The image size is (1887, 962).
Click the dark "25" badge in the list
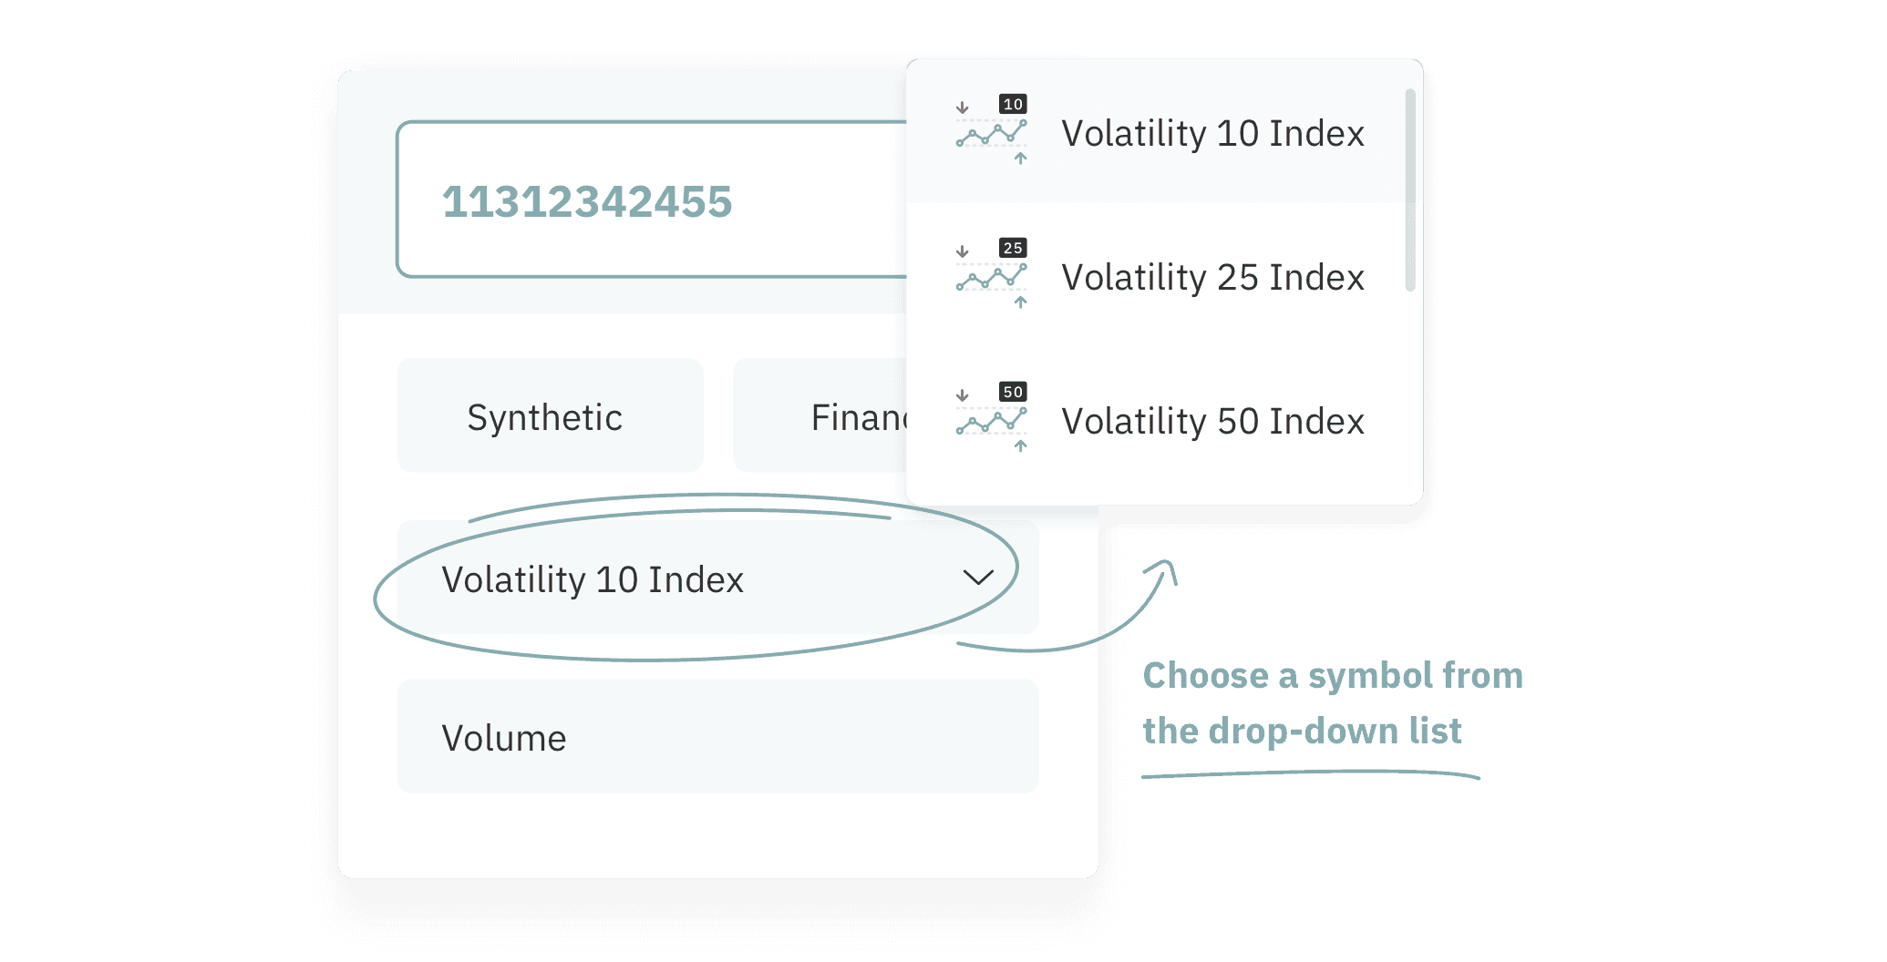pos(1013,248)
